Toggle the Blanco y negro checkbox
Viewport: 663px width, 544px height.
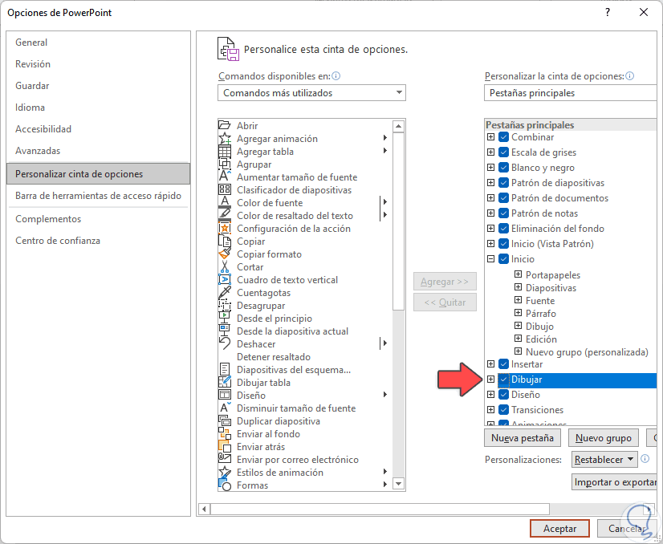coord(503,168)
